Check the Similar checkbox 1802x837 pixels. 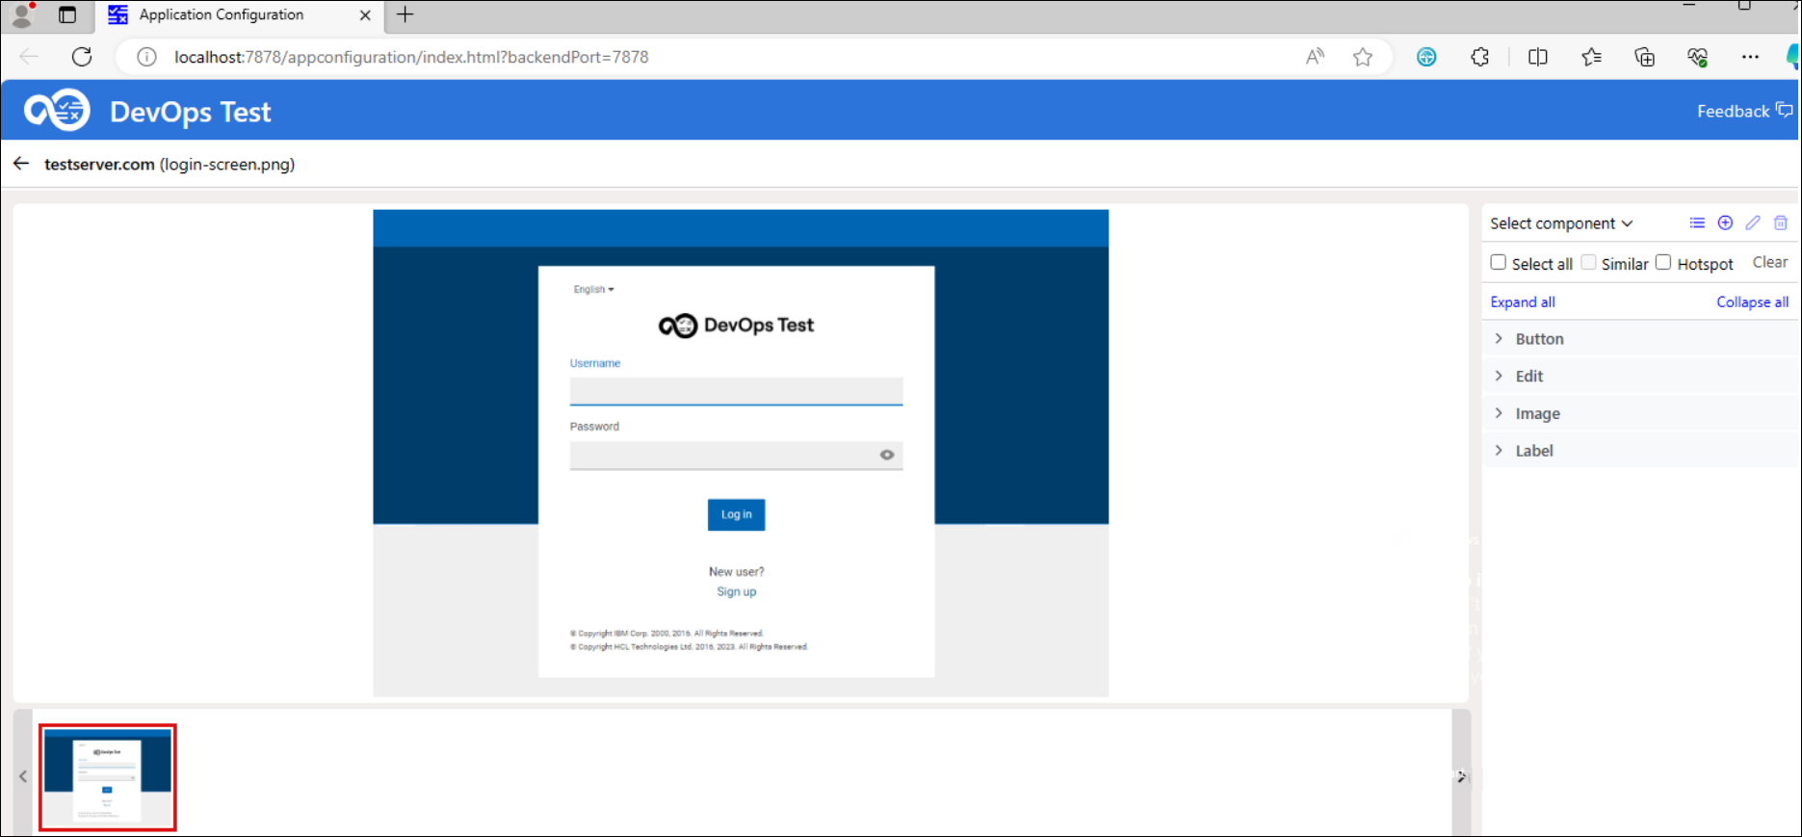coord(1588,262)
